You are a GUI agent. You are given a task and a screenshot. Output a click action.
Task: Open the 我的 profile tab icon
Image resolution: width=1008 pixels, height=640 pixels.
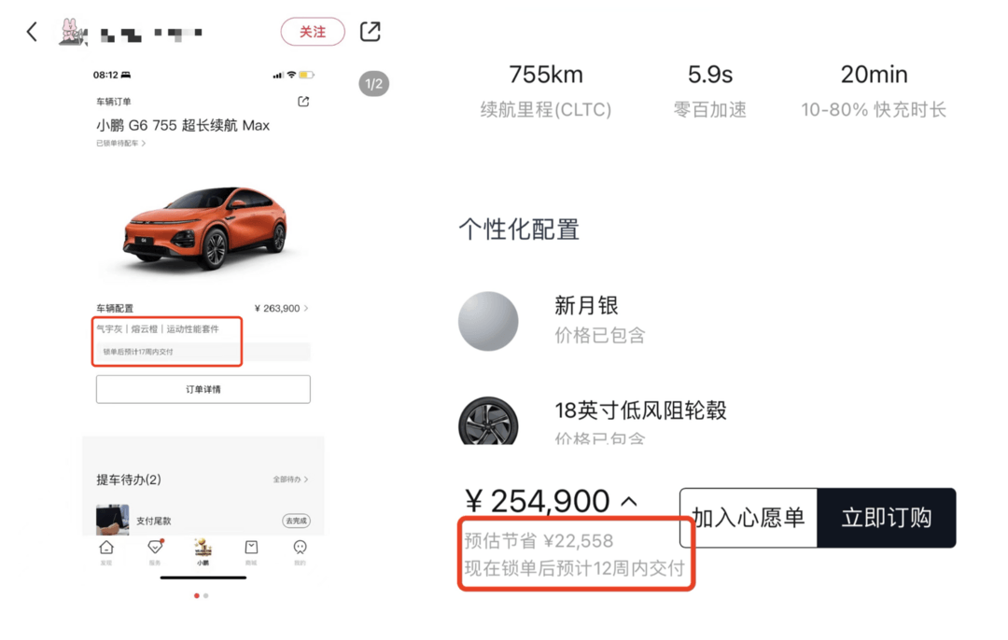click(x=300, y=548)
